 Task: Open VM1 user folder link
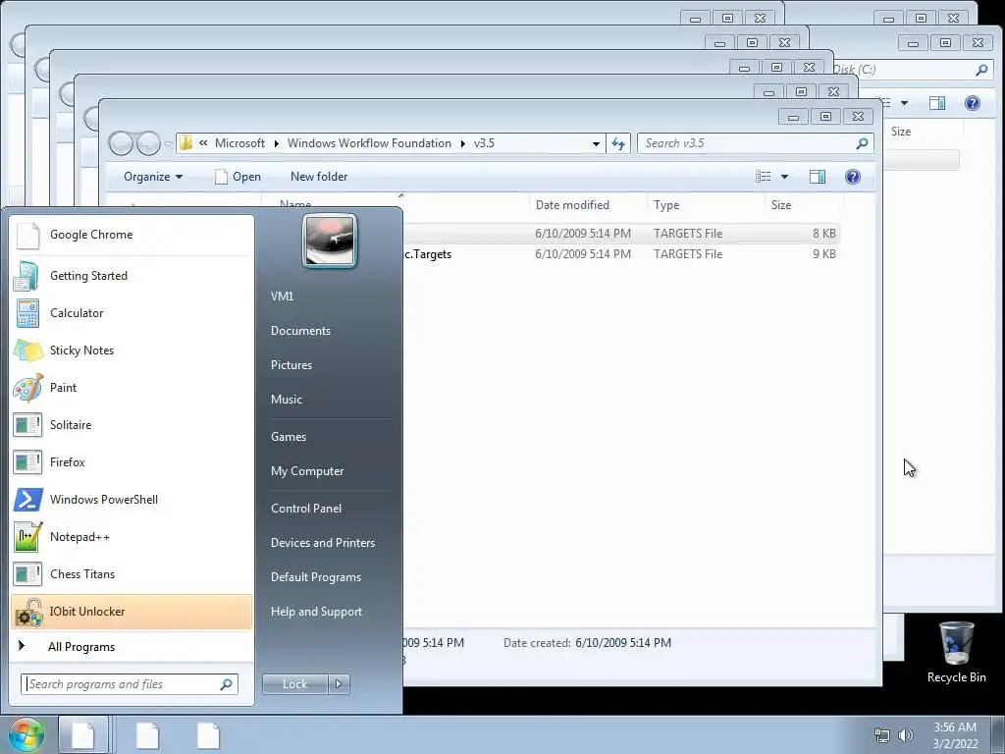[x=282, y=296]
